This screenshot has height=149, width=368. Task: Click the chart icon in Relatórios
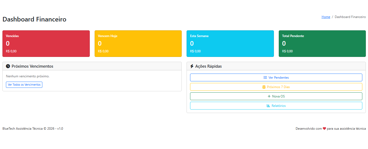tap(268, 106)
